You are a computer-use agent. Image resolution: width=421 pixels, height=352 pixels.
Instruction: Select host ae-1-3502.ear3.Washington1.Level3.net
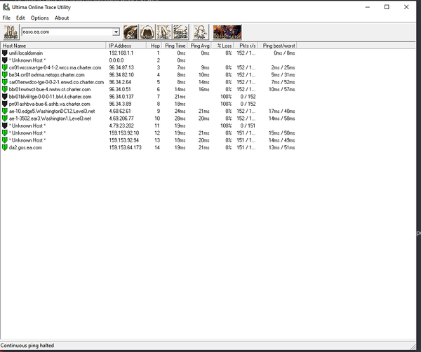[50, 119]
